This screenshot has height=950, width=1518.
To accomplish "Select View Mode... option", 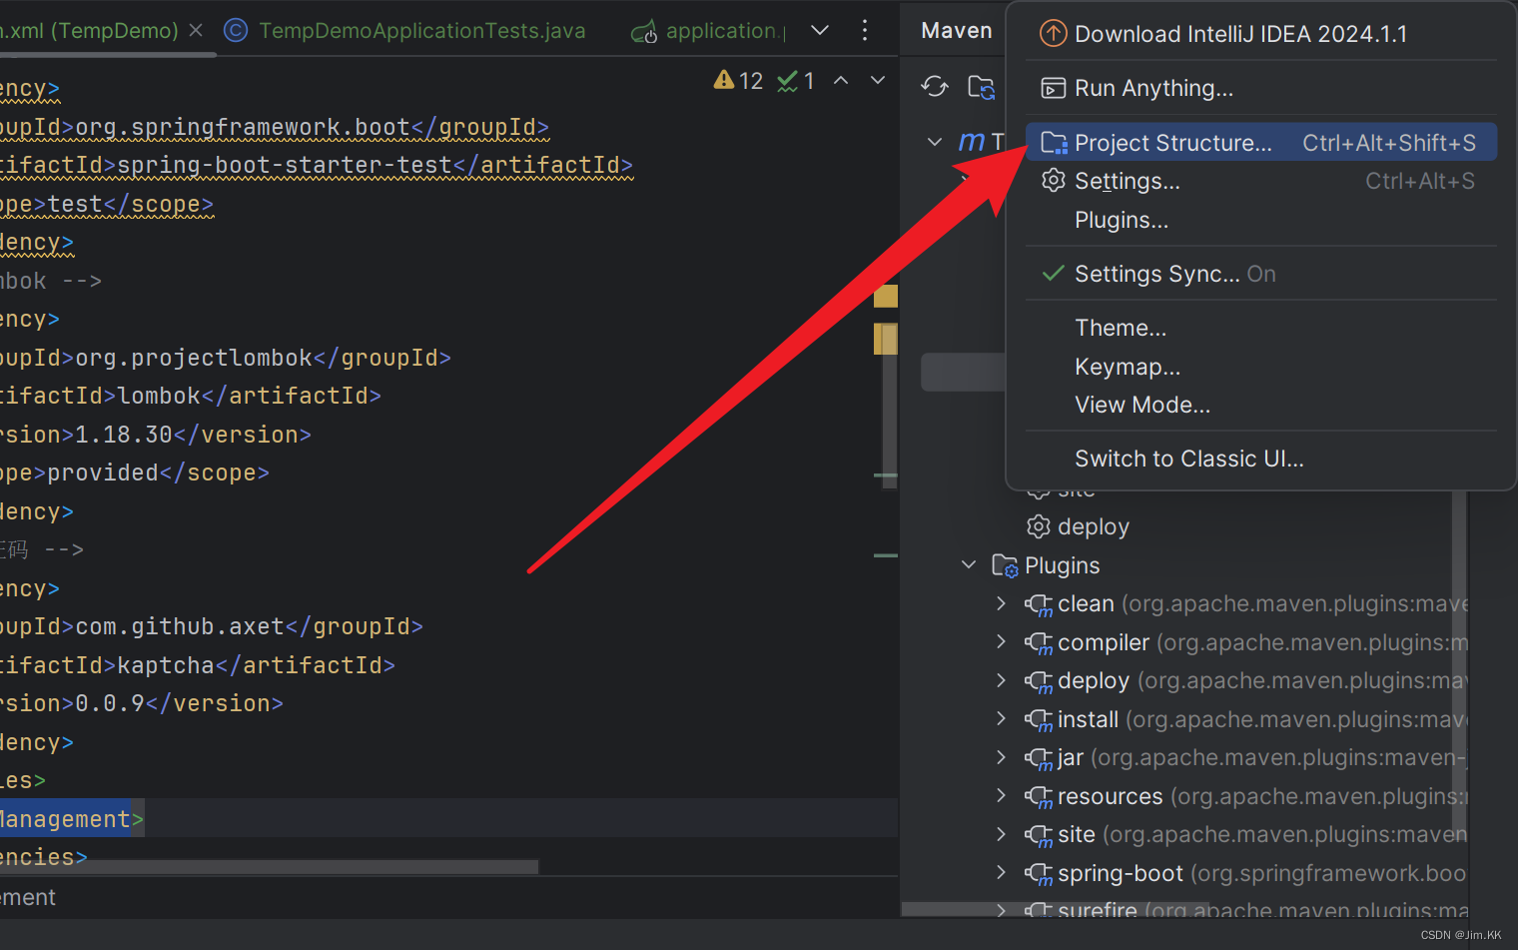I will tap(1260, 405).
